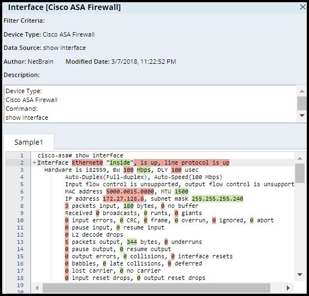Screen dimensions: 309x296
Task: Click highlighted 'Mbps' unit
Action: (143, 170)
